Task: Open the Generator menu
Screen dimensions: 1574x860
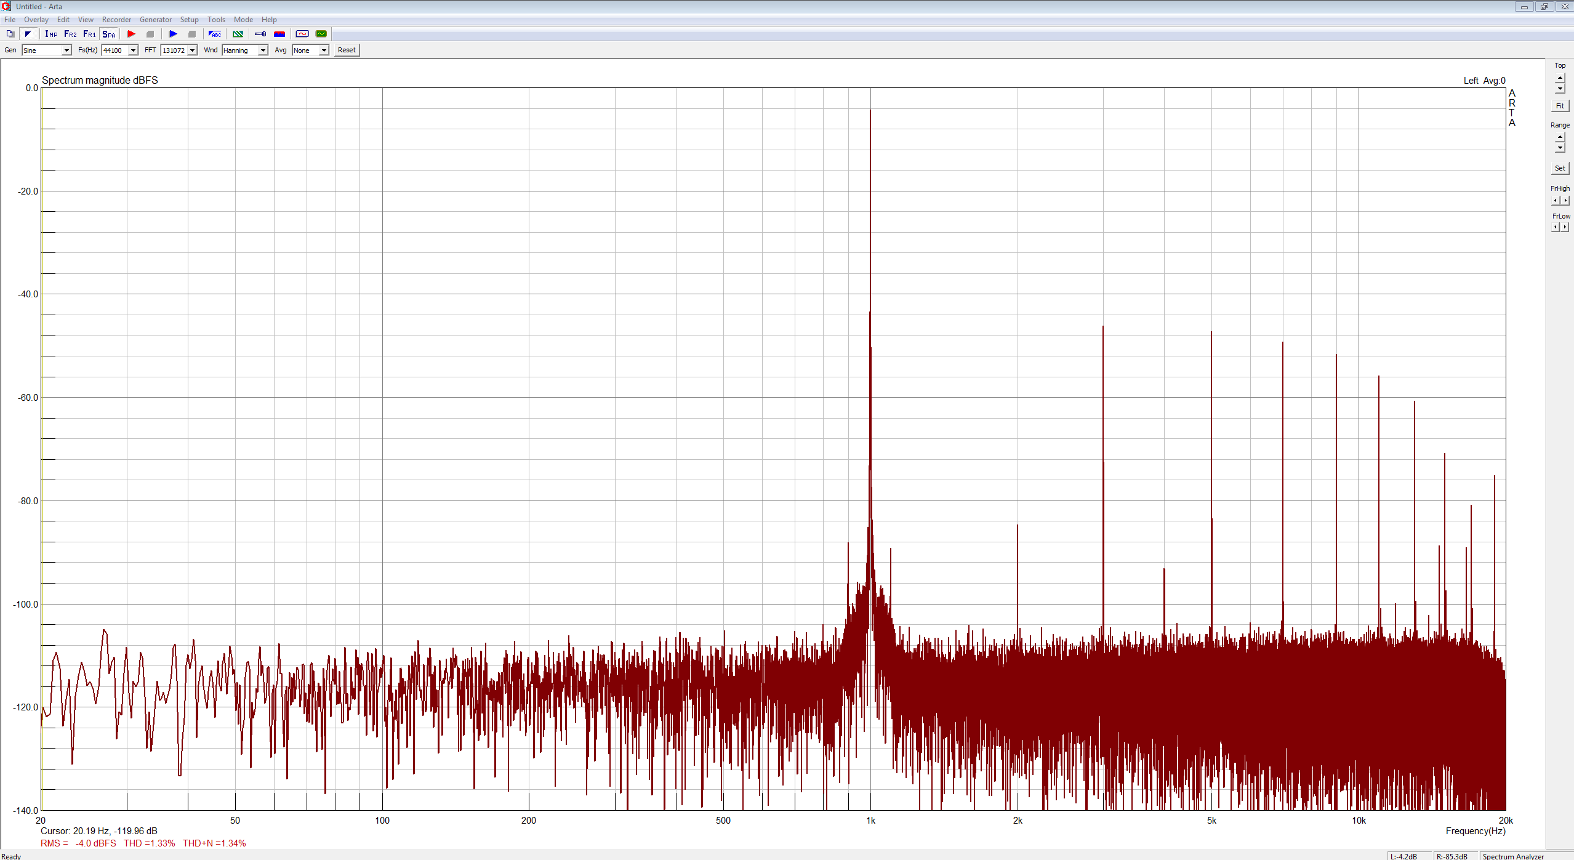Action: coord(156,20)
